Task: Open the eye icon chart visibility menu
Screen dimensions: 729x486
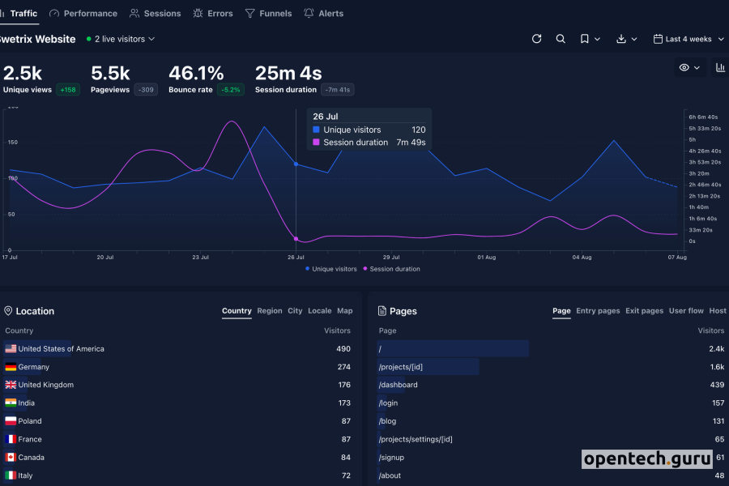Action: [x=684, y=68]
